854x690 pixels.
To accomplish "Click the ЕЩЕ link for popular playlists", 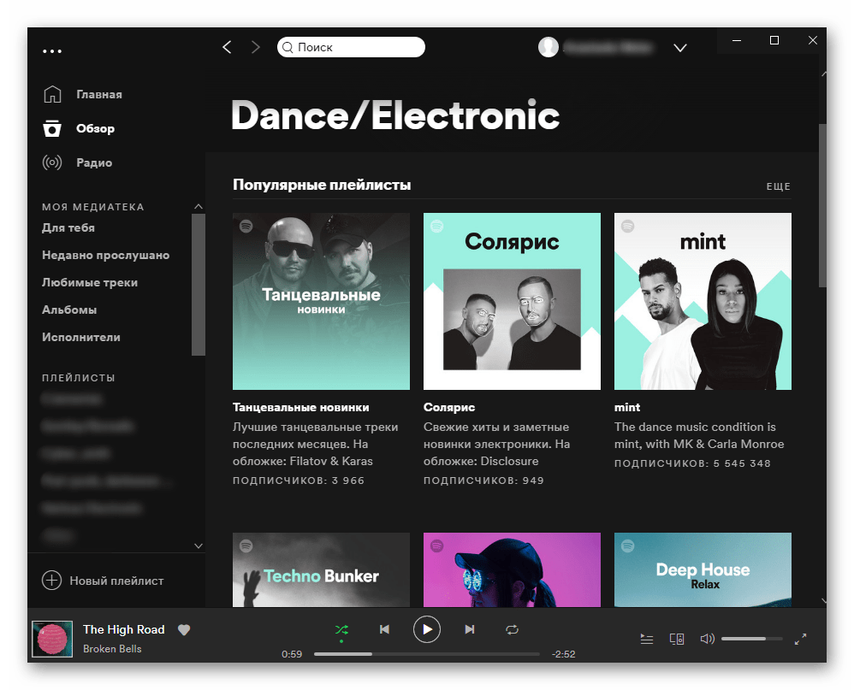I will point(778,186).
